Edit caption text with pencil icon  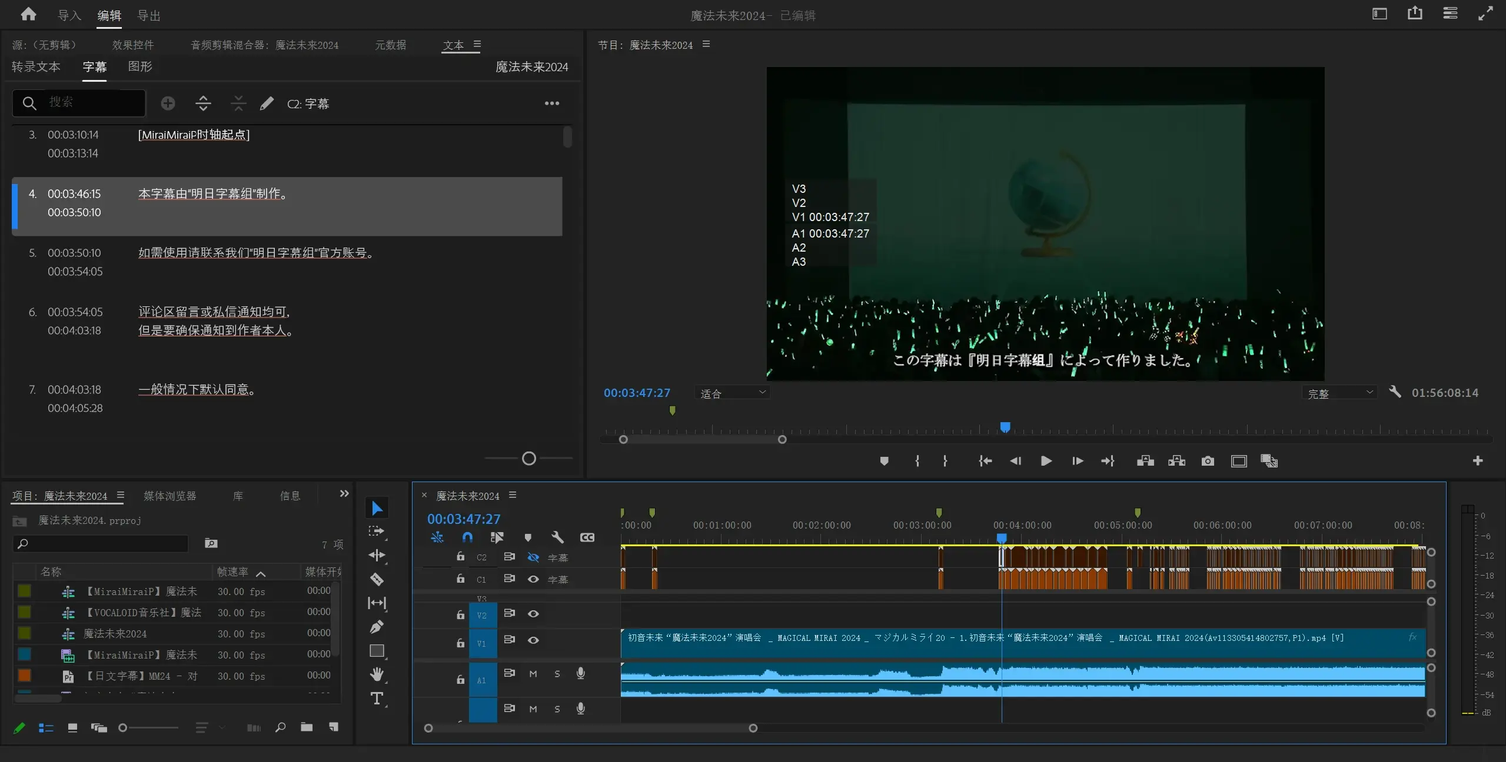coord(267,103)
